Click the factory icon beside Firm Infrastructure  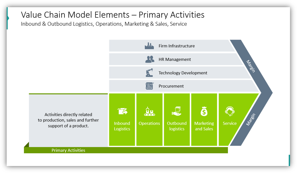point(149,45)
